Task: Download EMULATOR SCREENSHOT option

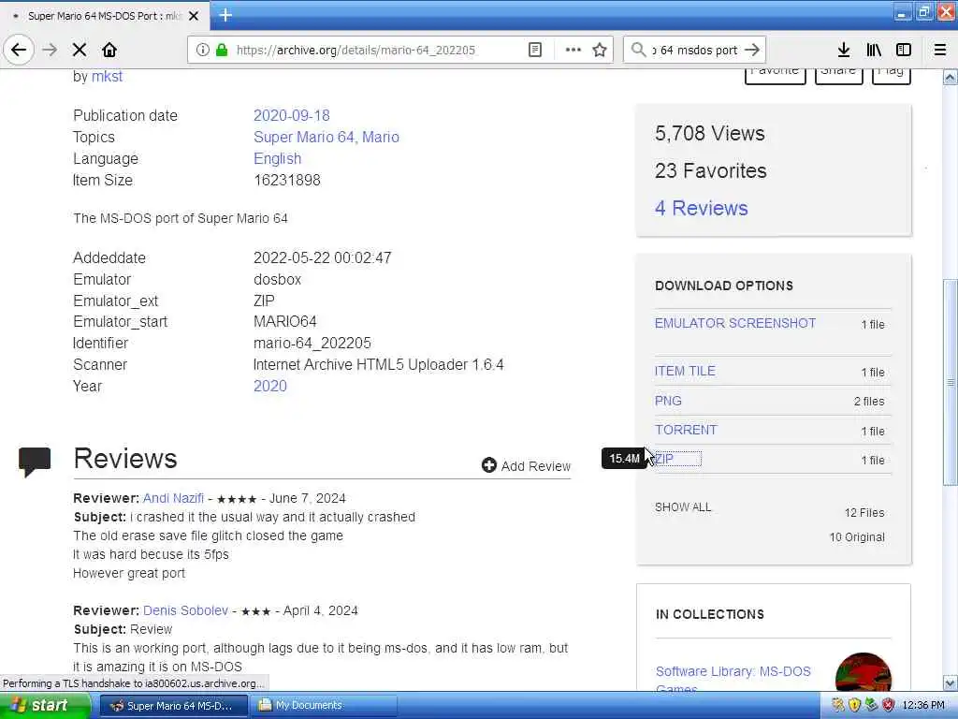Action: click(735, 323)
